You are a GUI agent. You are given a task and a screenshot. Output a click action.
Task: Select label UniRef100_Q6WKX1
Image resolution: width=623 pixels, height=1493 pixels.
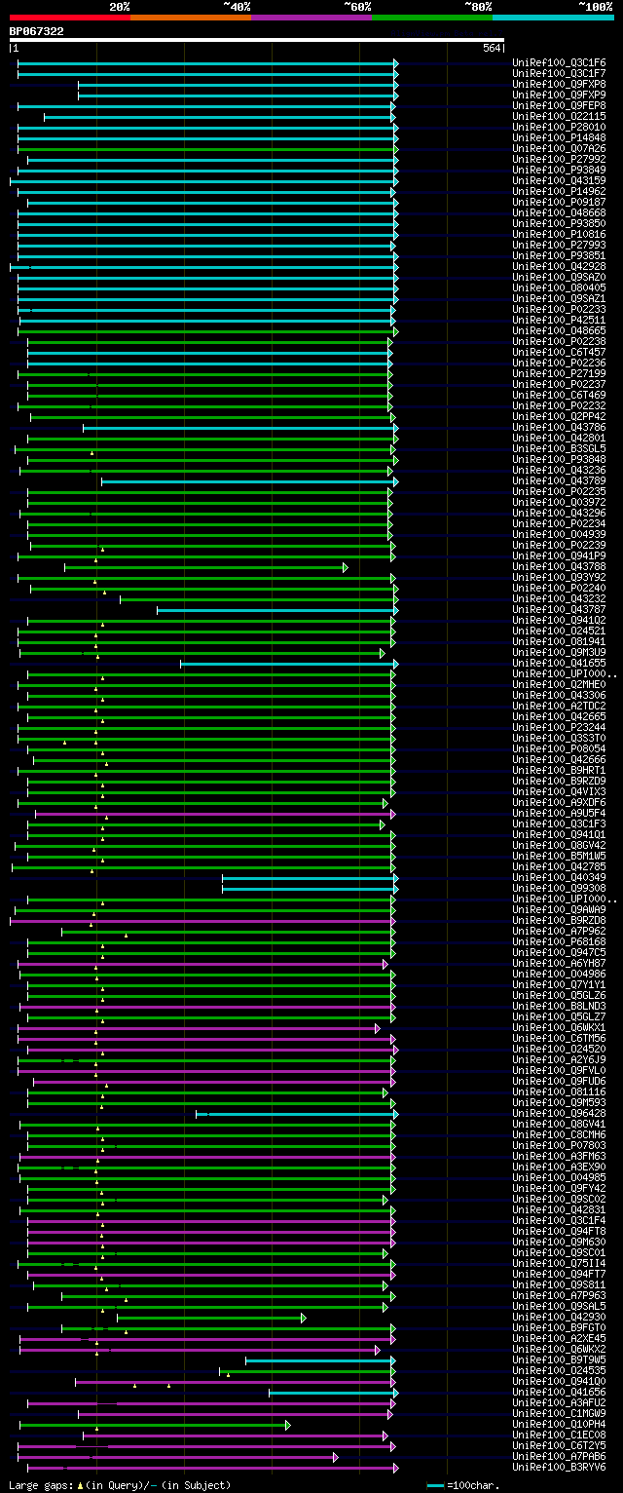[559, 1028]
